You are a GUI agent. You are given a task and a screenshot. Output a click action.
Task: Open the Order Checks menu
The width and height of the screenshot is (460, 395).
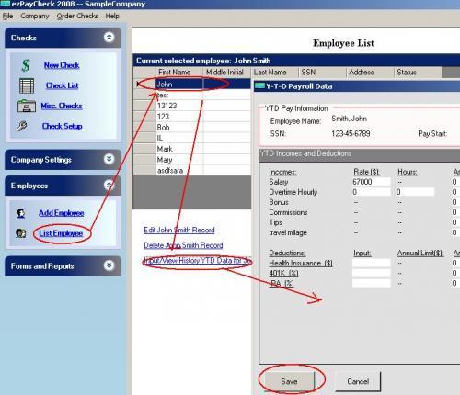coord(77,16)
